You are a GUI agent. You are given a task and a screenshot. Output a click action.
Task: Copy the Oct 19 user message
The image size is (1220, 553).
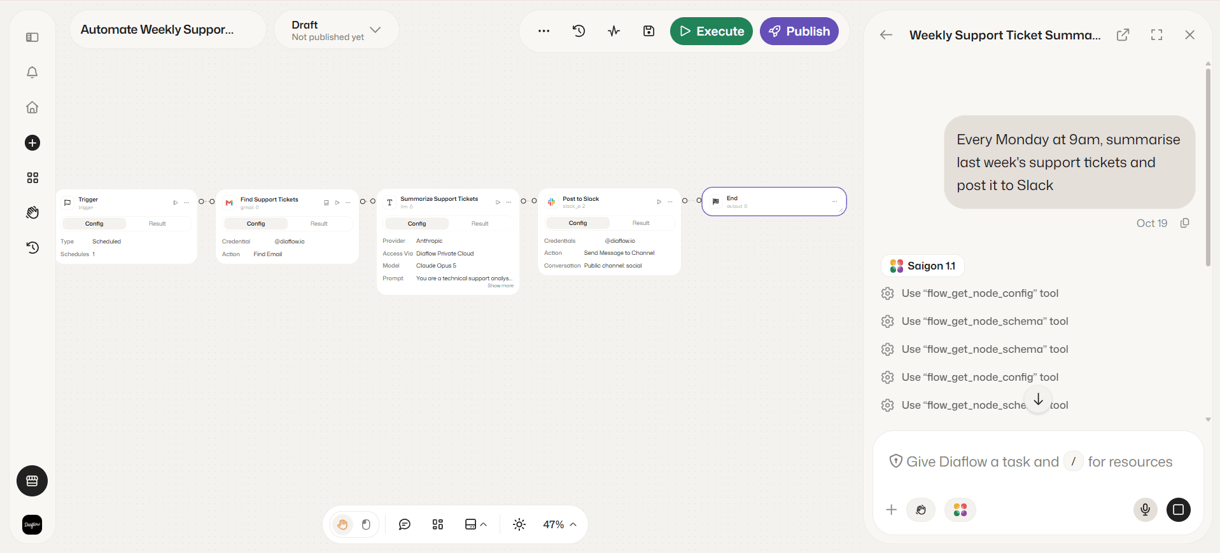point(1185,223)
